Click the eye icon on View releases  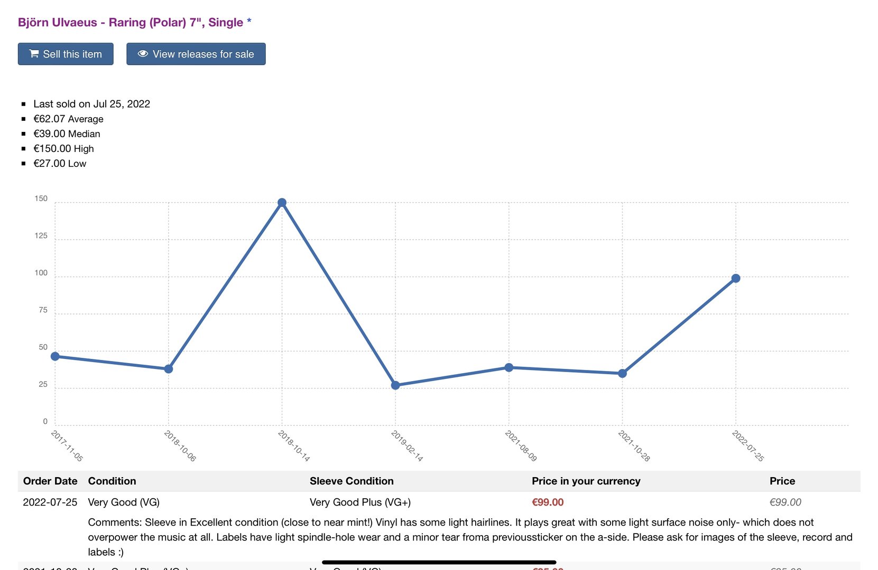coord(143,54)
